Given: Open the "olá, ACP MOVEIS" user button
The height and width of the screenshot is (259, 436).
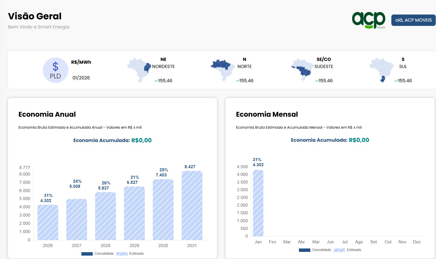Looking at the screenshot, I should pos(413,20).
